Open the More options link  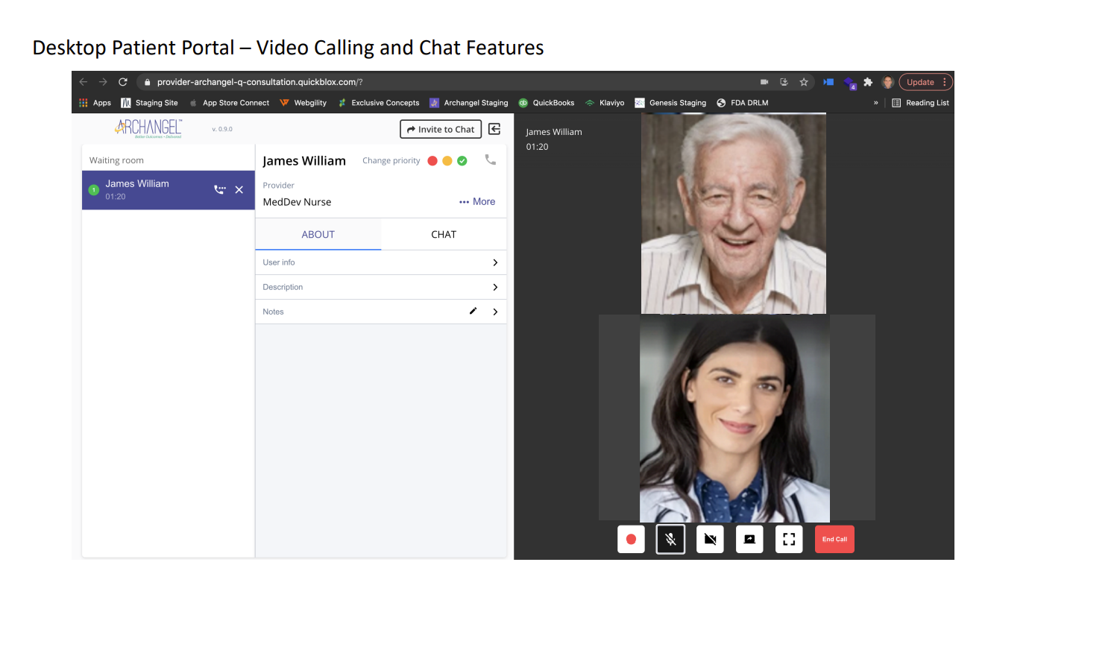(477, 202)
